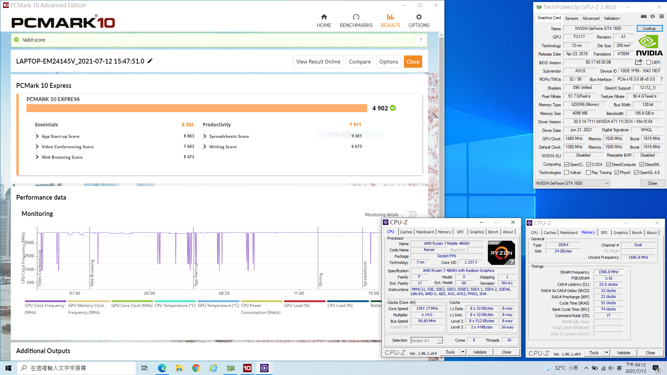Open GPU-Z hamburger menu icon

pos(661,16)
